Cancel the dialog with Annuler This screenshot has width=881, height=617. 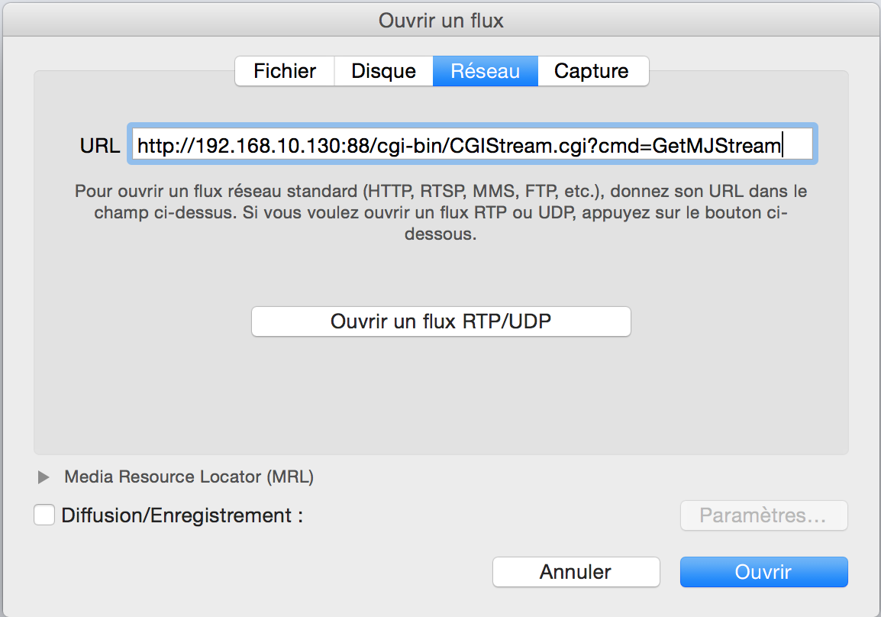point(576,572)
